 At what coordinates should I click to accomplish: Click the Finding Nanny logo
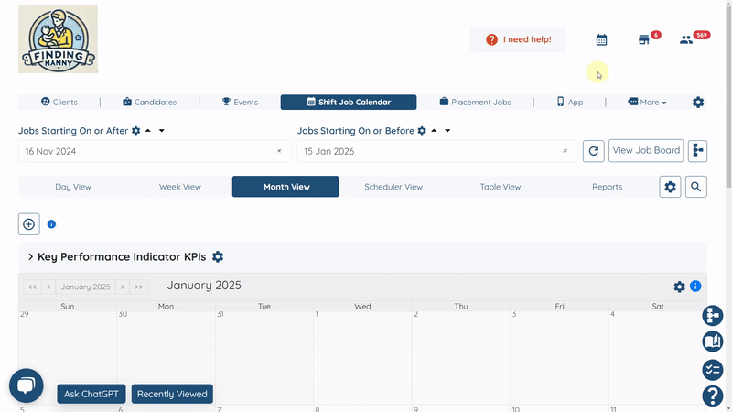[58, 38]
